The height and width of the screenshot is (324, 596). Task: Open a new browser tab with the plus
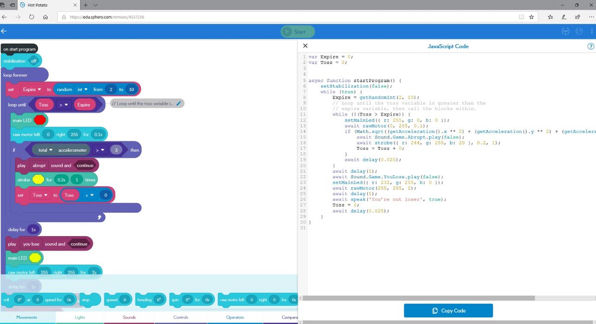tap(85, 5)
